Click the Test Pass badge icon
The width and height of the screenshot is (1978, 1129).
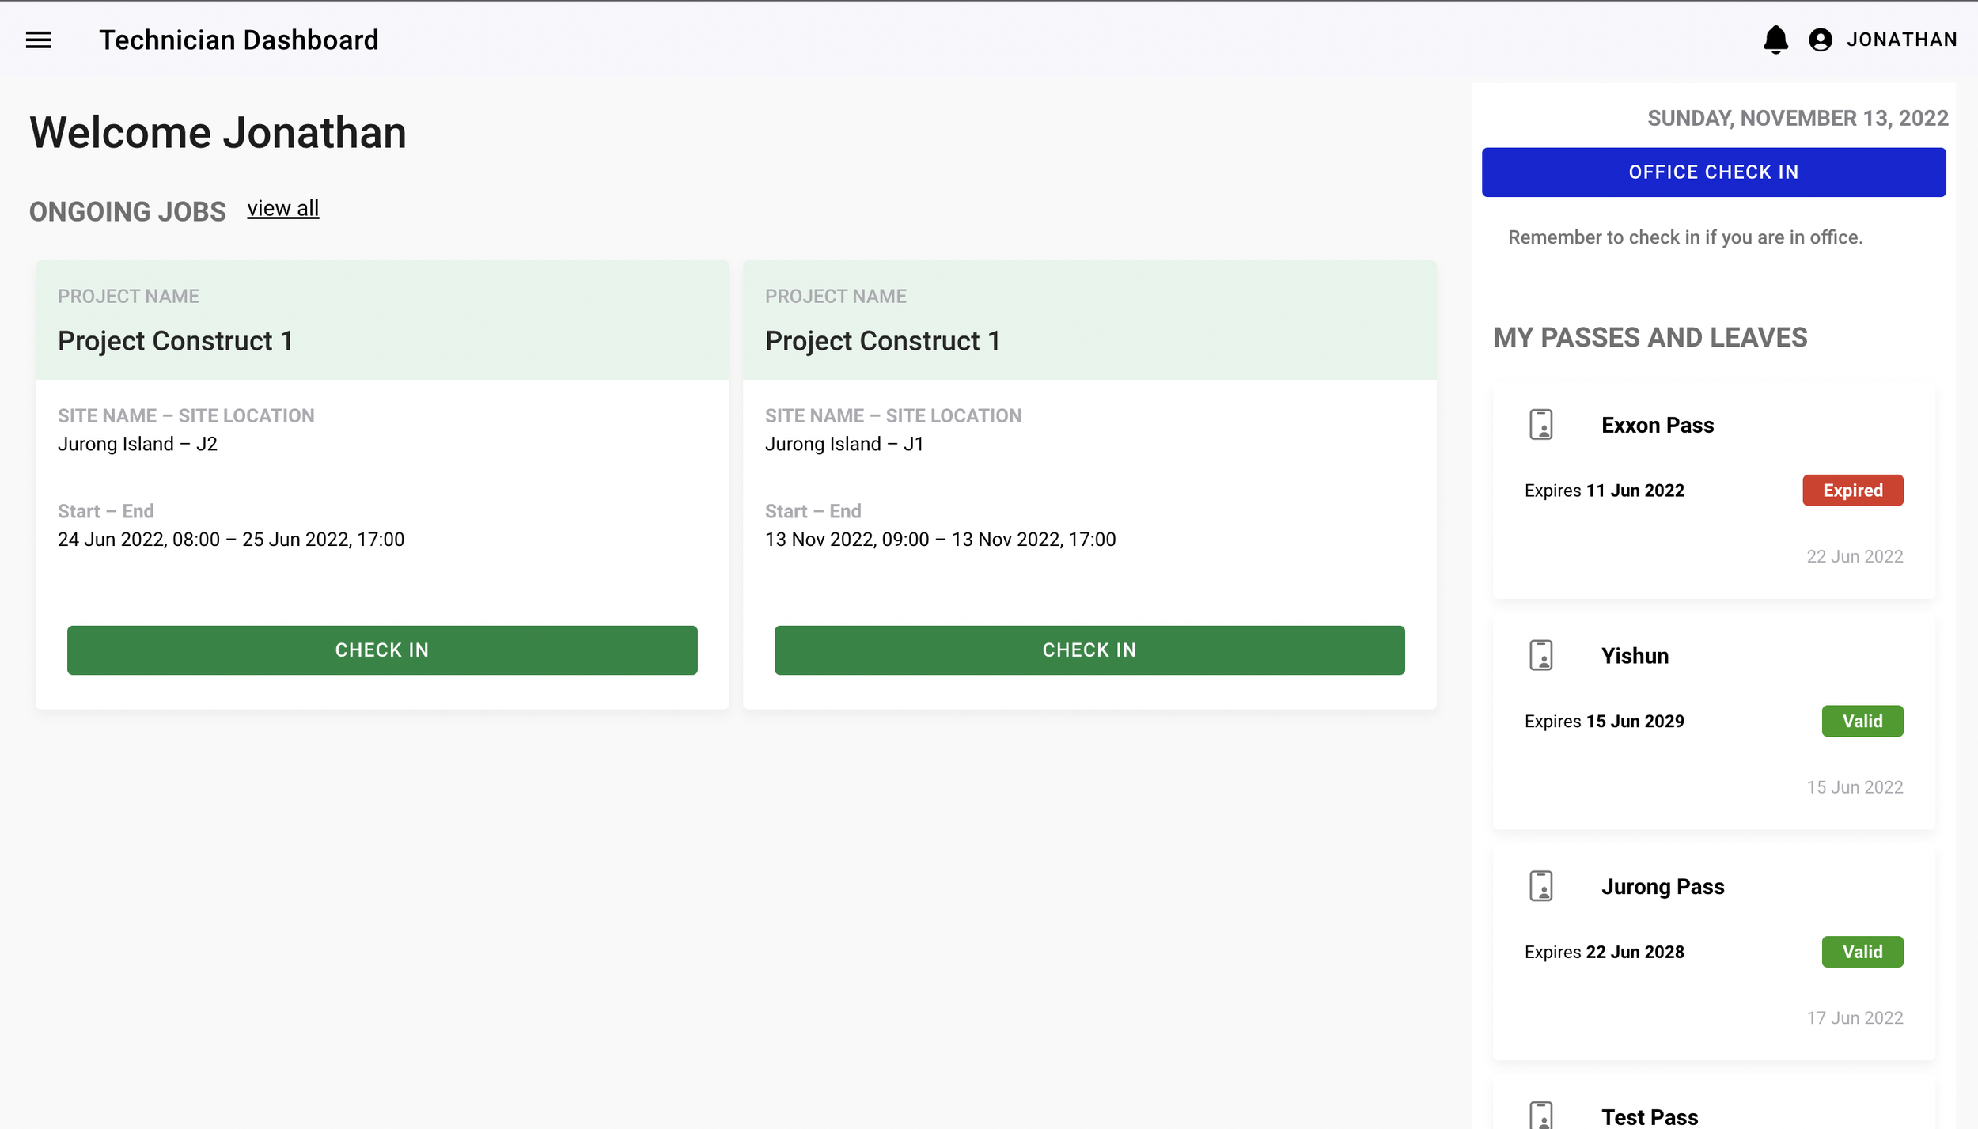[x=1540, y=1114]
